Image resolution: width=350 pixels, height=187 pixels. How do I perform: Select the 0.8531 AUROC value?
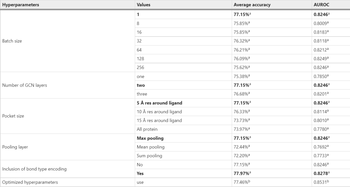[x=321, y=182]
